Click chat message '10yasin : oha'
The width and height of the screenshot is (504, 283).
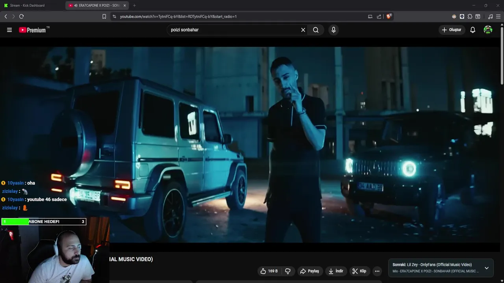(18, 183)
